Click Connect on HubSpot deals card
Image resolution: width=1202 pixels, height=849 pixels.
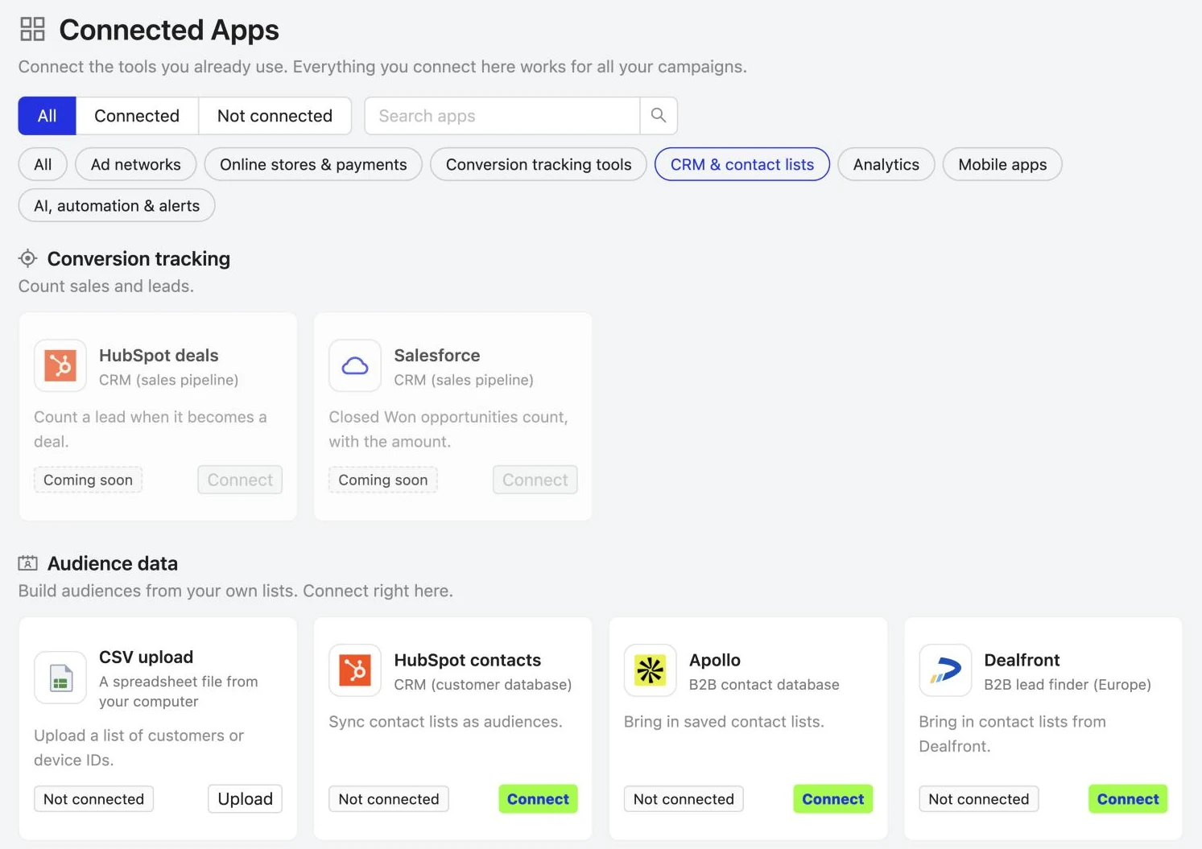coord(240,480)
